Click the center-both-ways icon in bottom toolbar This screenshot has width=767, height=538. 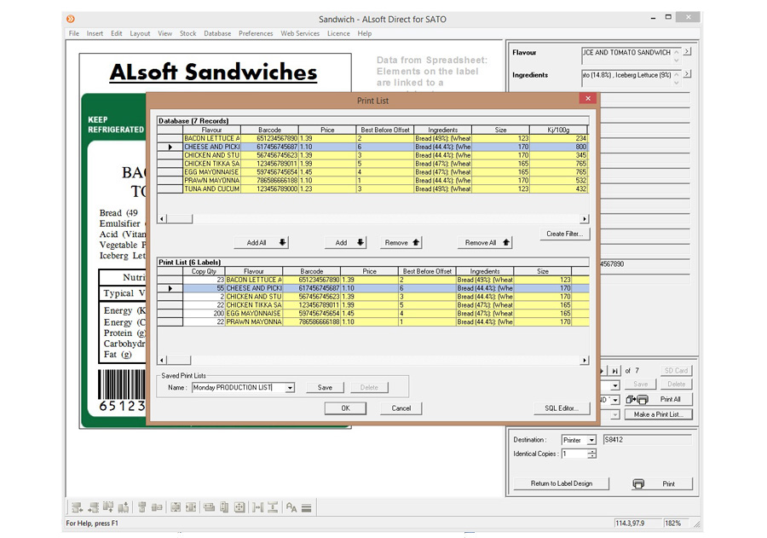pyautogui.click(x=239, y=507)
